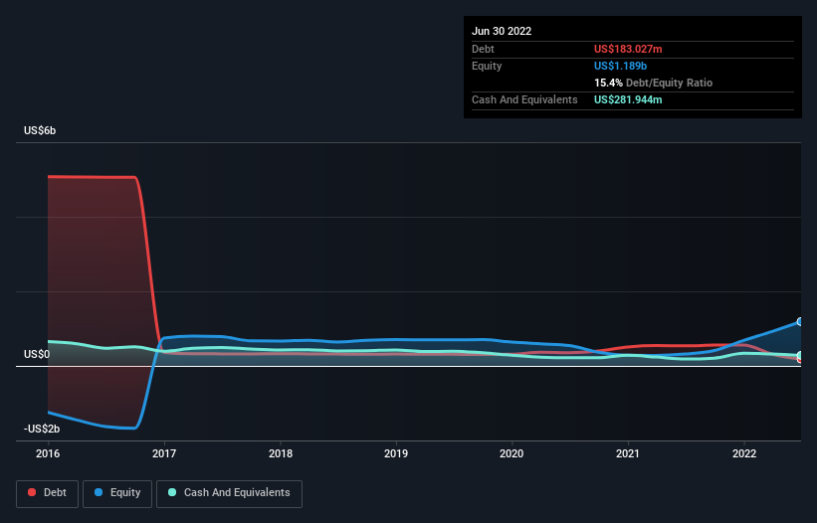Click the US$183.027m debt value
The image size is (817, 523).
click(628, 49)
